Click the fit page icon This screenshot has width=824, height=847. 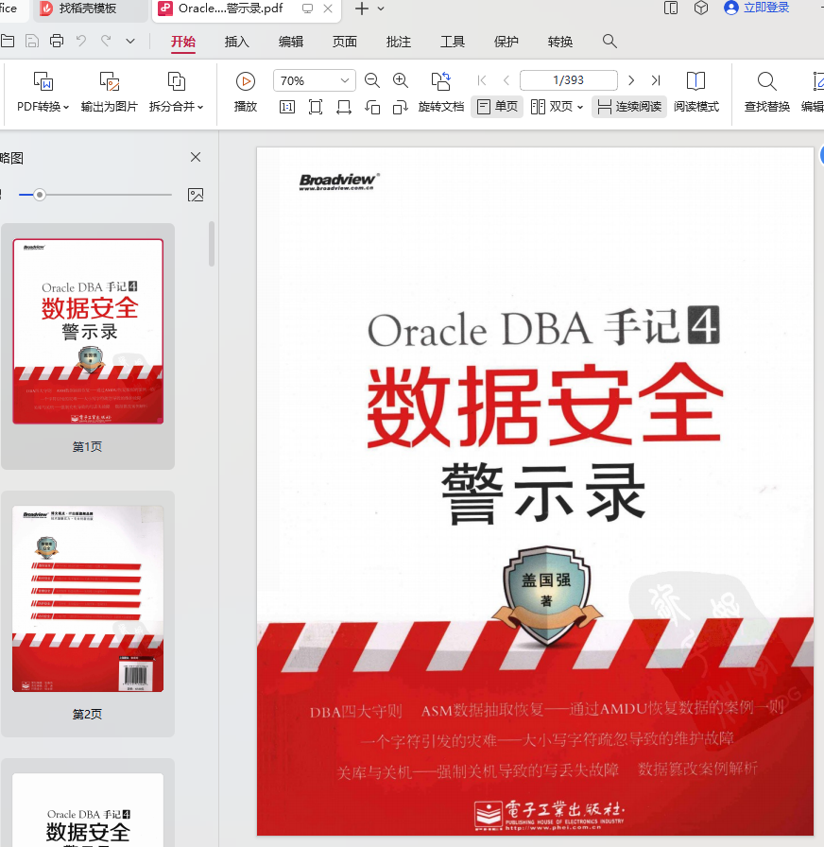click(x=316, y=107)
